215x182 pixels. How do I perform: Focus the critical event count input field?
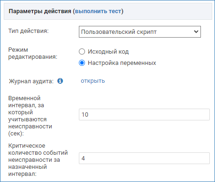tap(144, 158)
